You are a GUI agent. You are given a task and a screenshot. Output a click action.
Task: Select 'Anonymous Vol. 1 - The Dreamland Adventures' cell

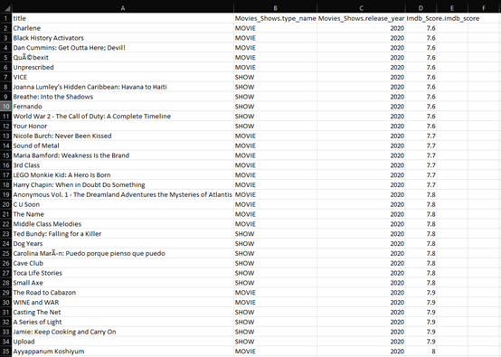pyautogui.click(x=123, y=194)
